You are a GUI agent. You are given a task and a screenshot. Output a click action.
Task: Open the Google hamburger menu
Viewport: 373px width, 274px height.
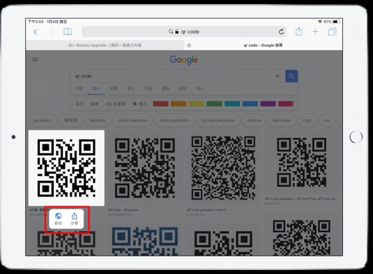pyautogui.click(x=35, y=59)
